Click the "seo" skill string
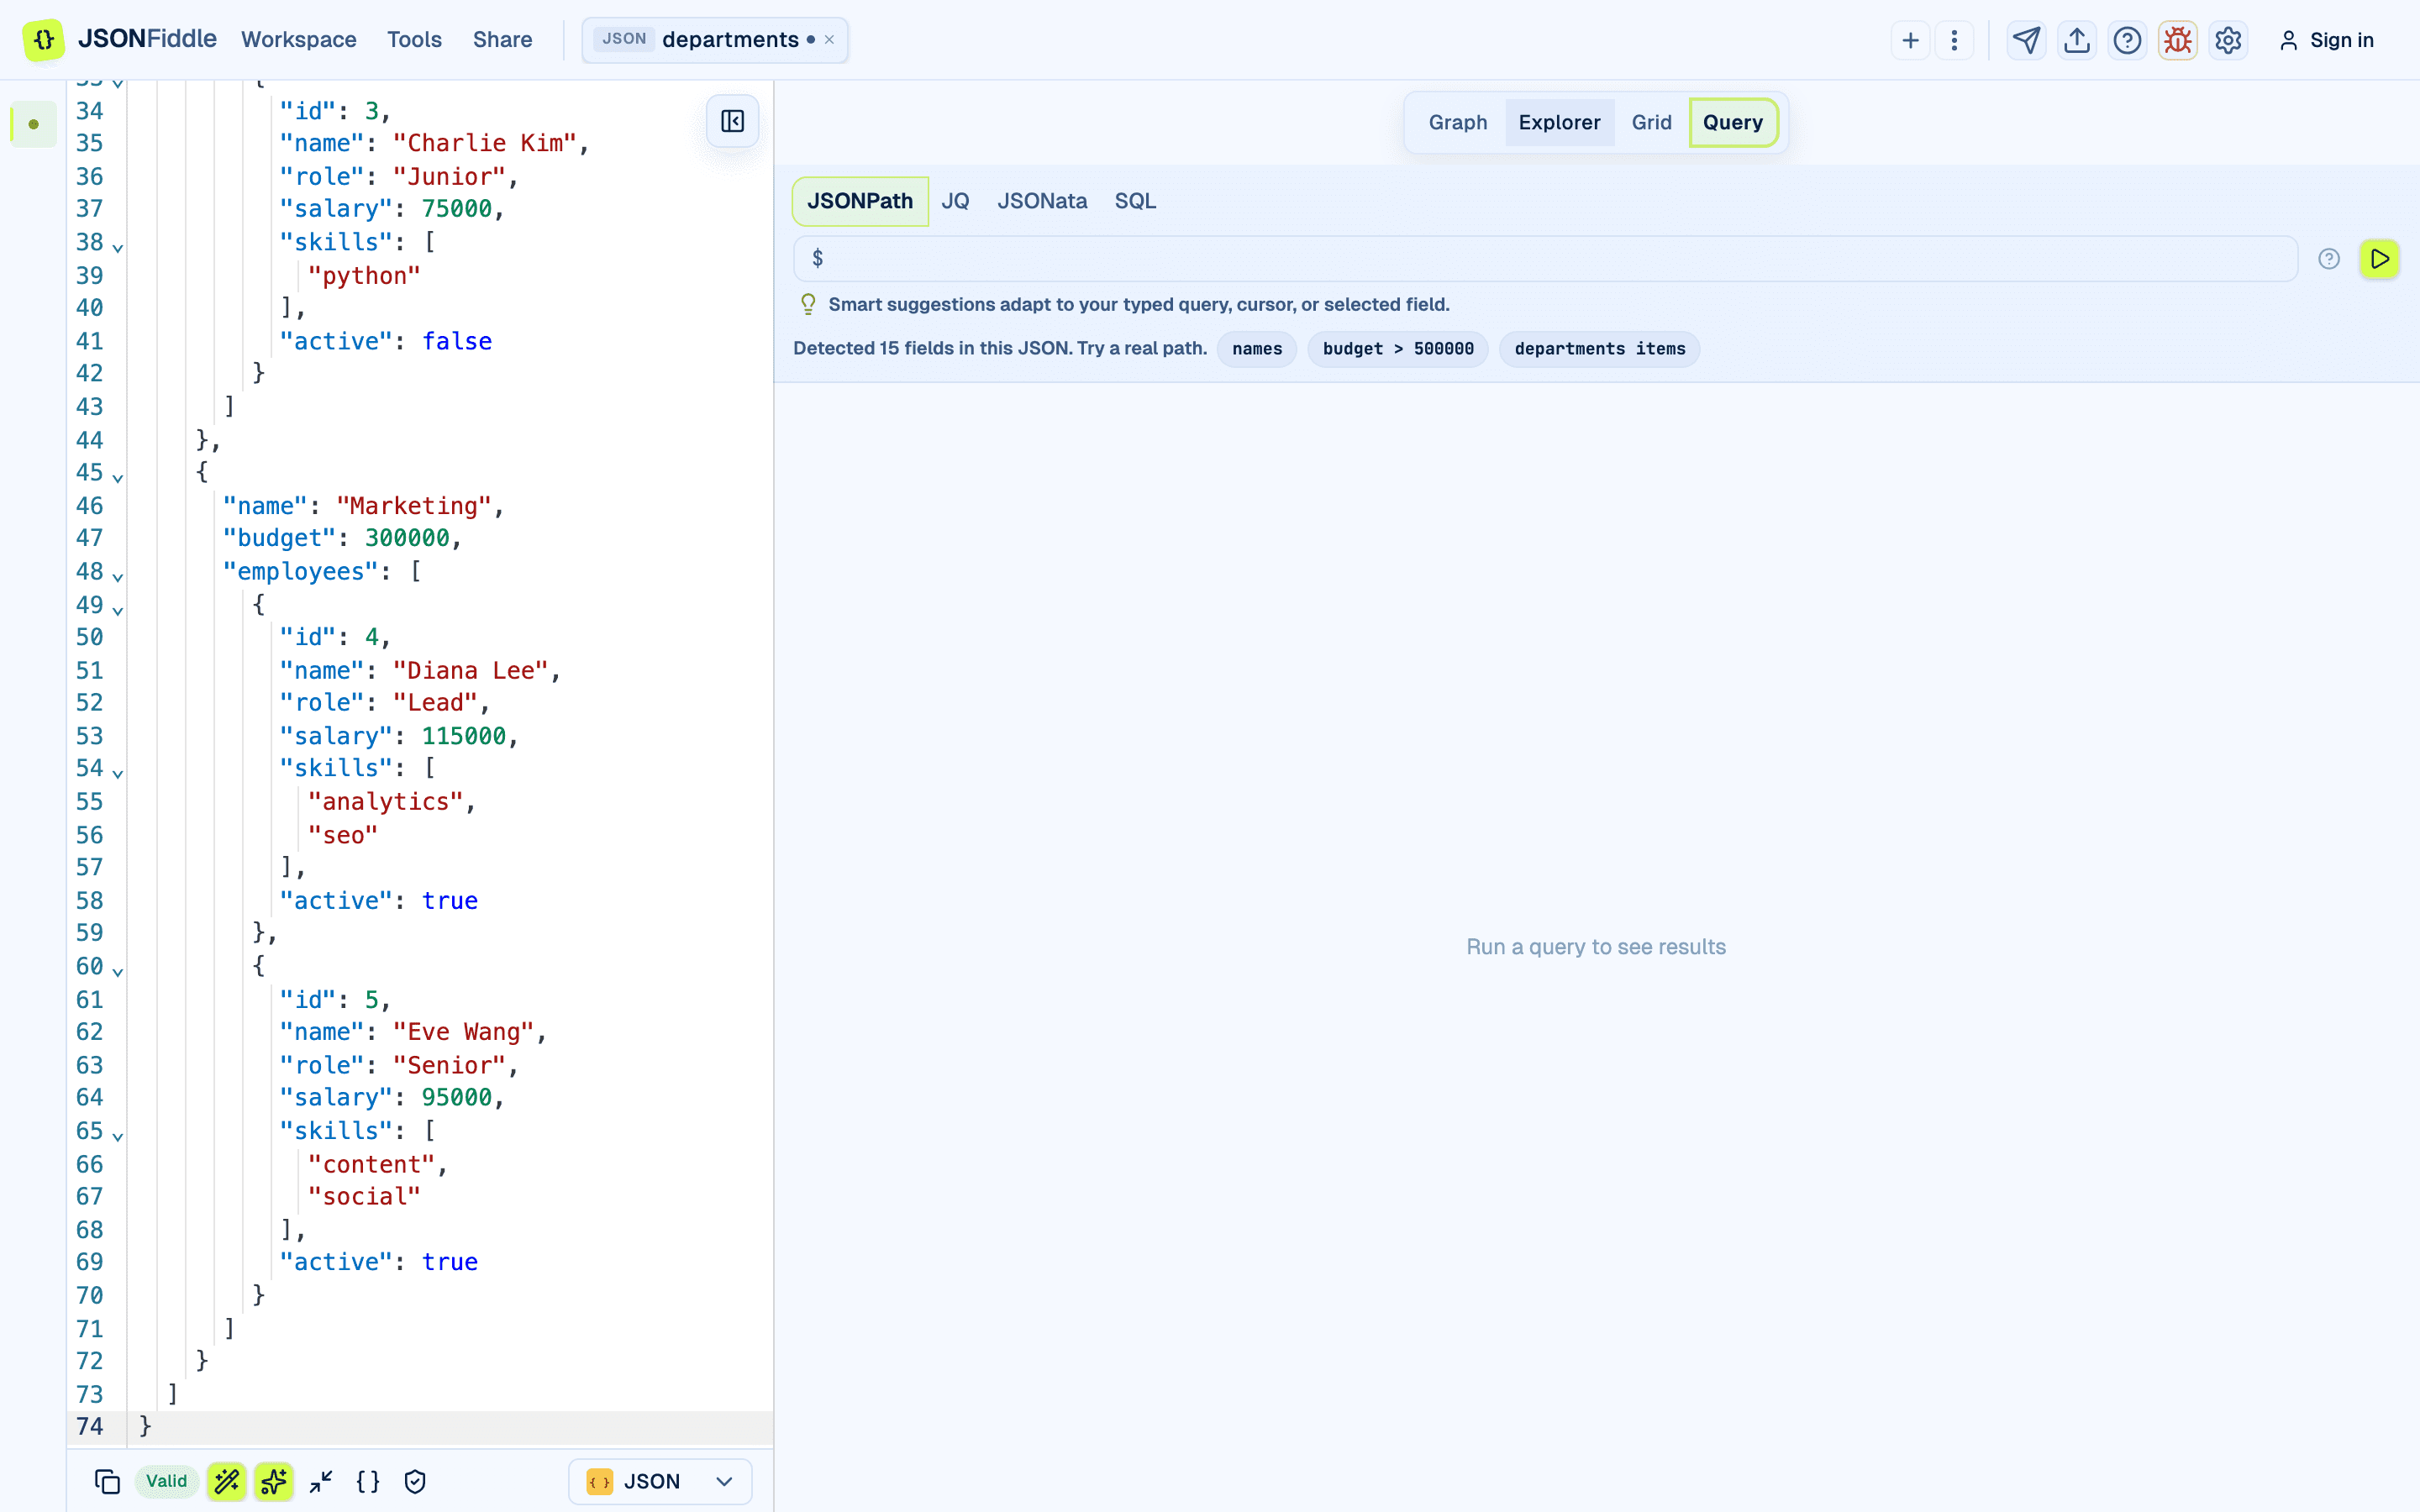 point(343,835)
